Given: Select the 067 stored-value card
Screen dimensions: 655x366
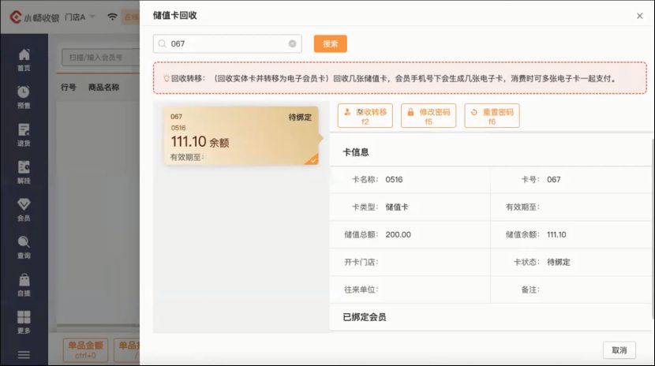Looking at the screenshot, I should point(241,136).
